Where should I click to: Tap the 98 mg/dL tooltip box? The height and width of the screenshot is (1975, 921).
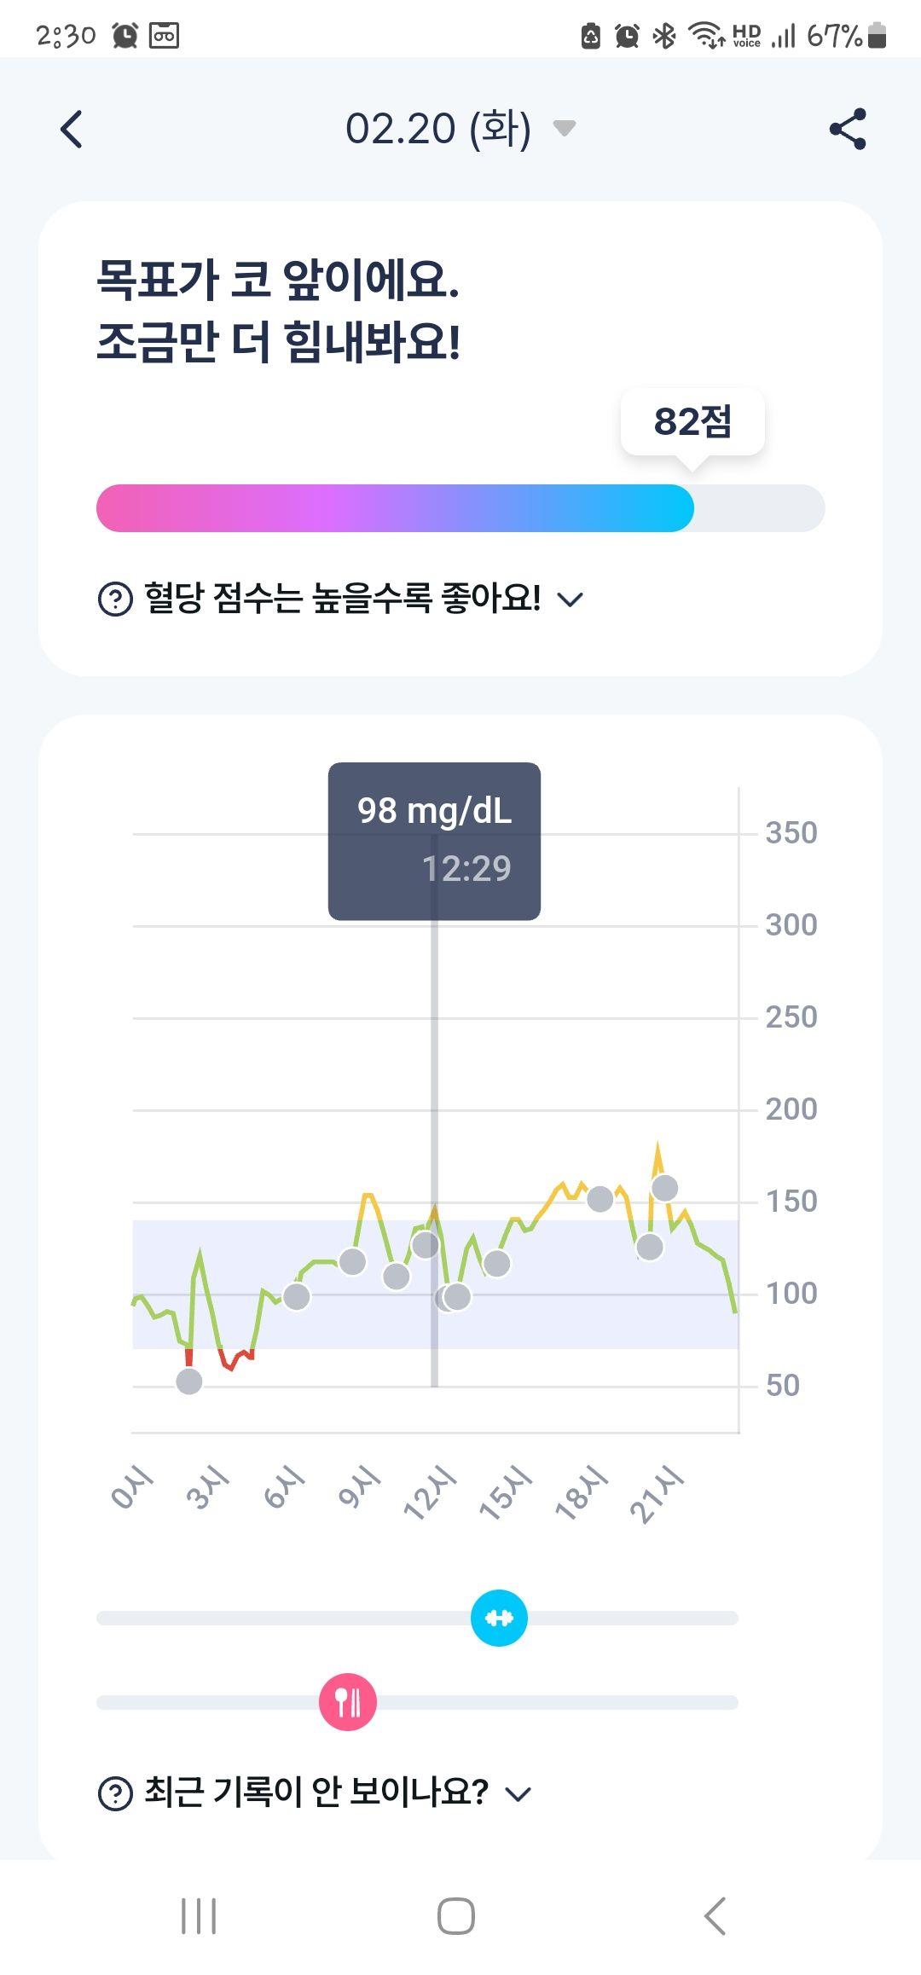pos(434,841)
